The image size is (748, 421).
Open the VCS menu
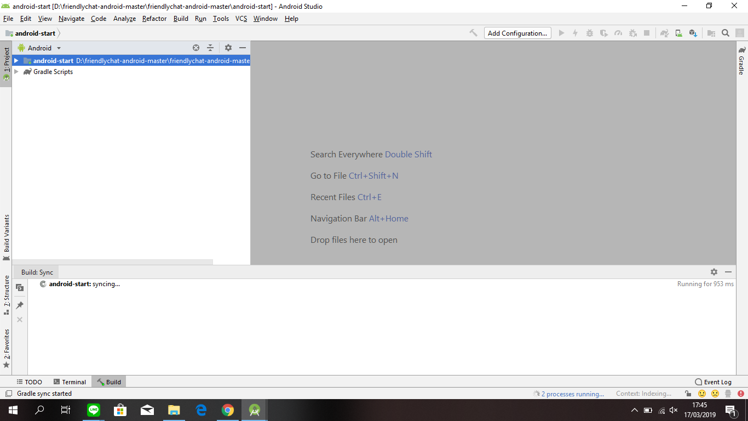(x=241, y=19)
